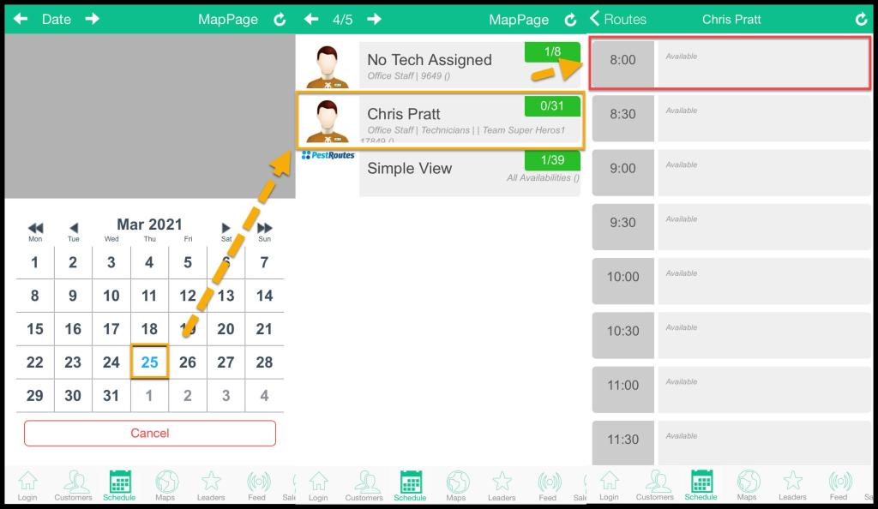The image size is (878, 509).
Task: Switch to the Maps tab below the calendar
Action: point(166,485)
